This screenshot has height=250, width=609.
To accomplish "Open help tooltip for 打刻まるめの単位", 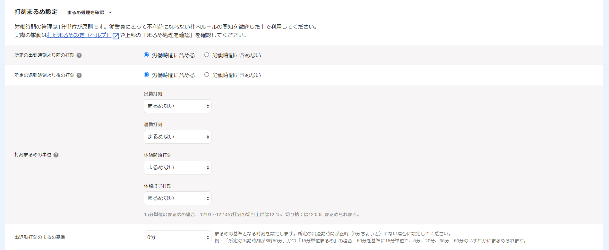I will coord(56,155).
